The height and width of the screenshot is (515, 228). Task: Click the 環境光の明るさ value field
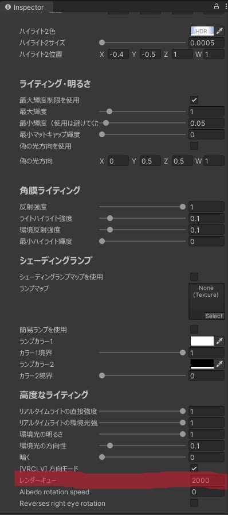206,434
